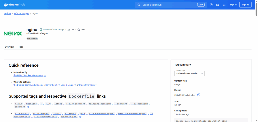
Task: Select the Overview tab
Action: (9, 47)
